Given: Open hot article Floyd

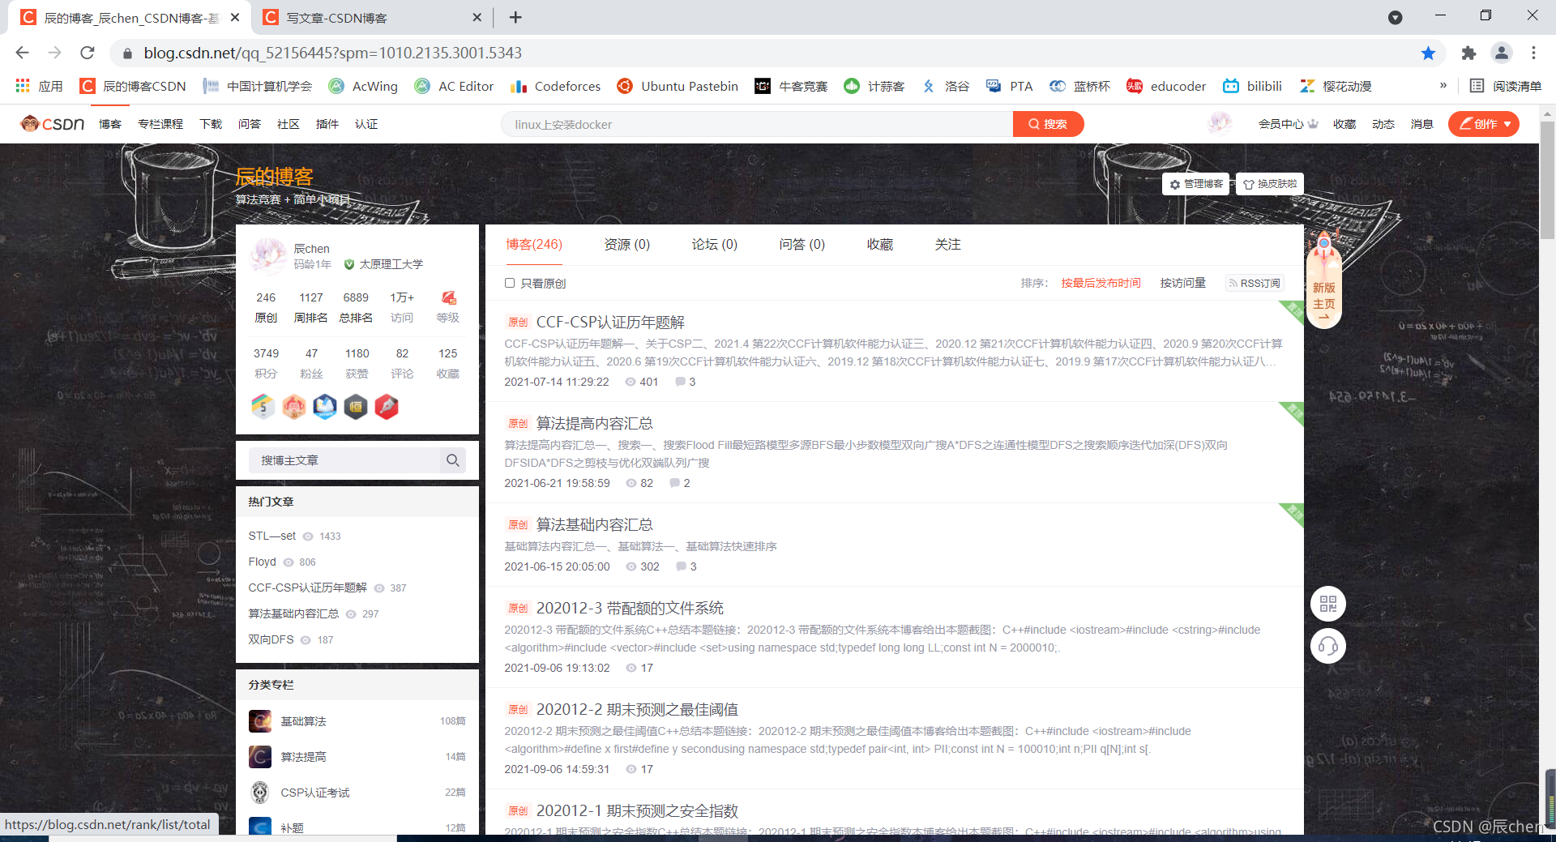Looking at the screenshot, I should (x=263, y=562).
